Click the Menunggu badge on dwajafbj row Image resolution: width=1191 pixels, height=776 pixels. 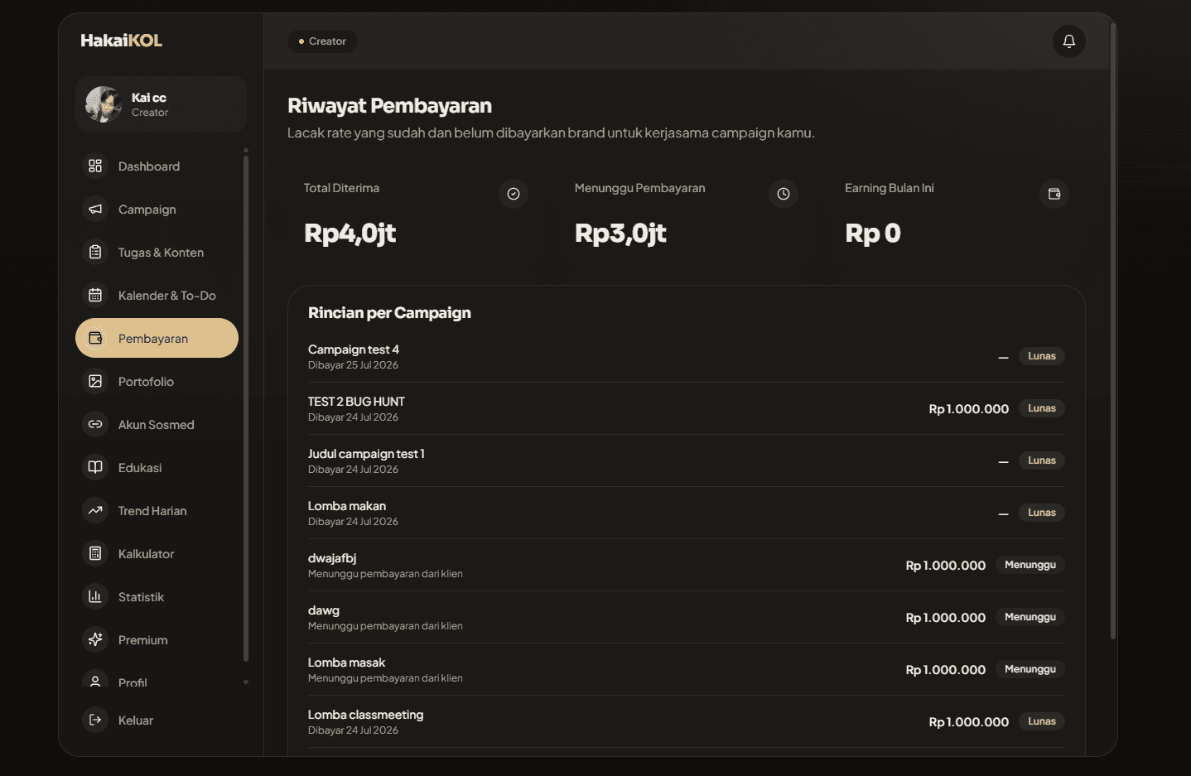click(1030, 565)
